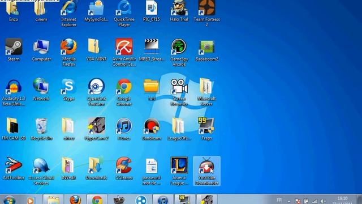Screen dimensions: 362x204
Task: Open the VGA-WIN7 zipped folder
Action: (96, 50)
